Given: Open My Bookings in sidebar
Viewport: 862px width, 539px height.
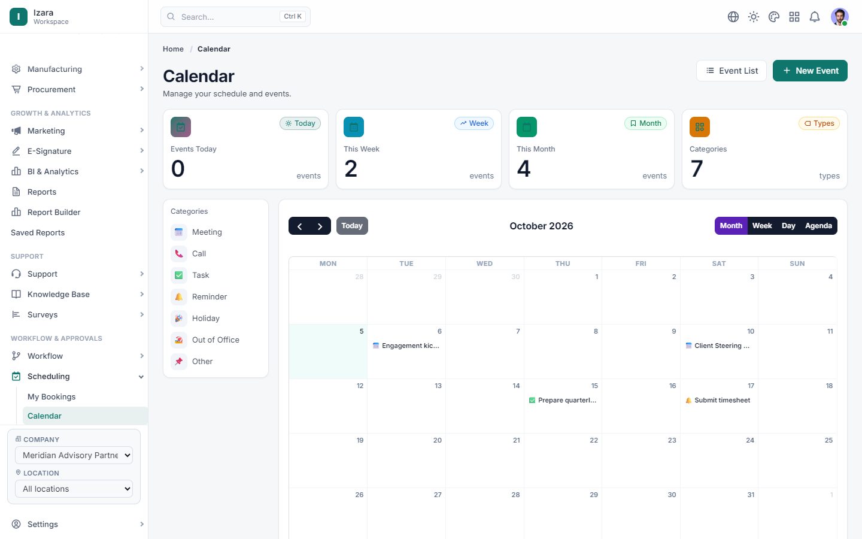Looking at the screenshot, I should (x=85, y=396).
